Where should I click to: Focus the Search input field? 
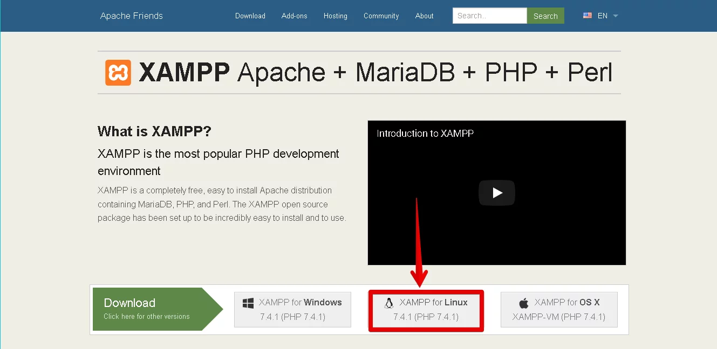(490, 16)
